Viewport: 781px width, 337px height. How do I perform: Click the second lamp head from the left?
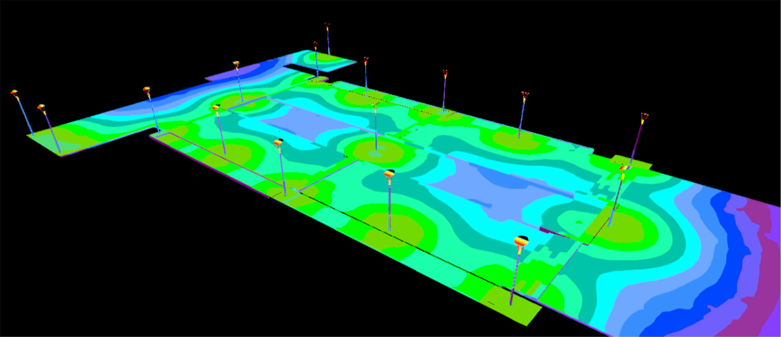(x=41, y=107)
